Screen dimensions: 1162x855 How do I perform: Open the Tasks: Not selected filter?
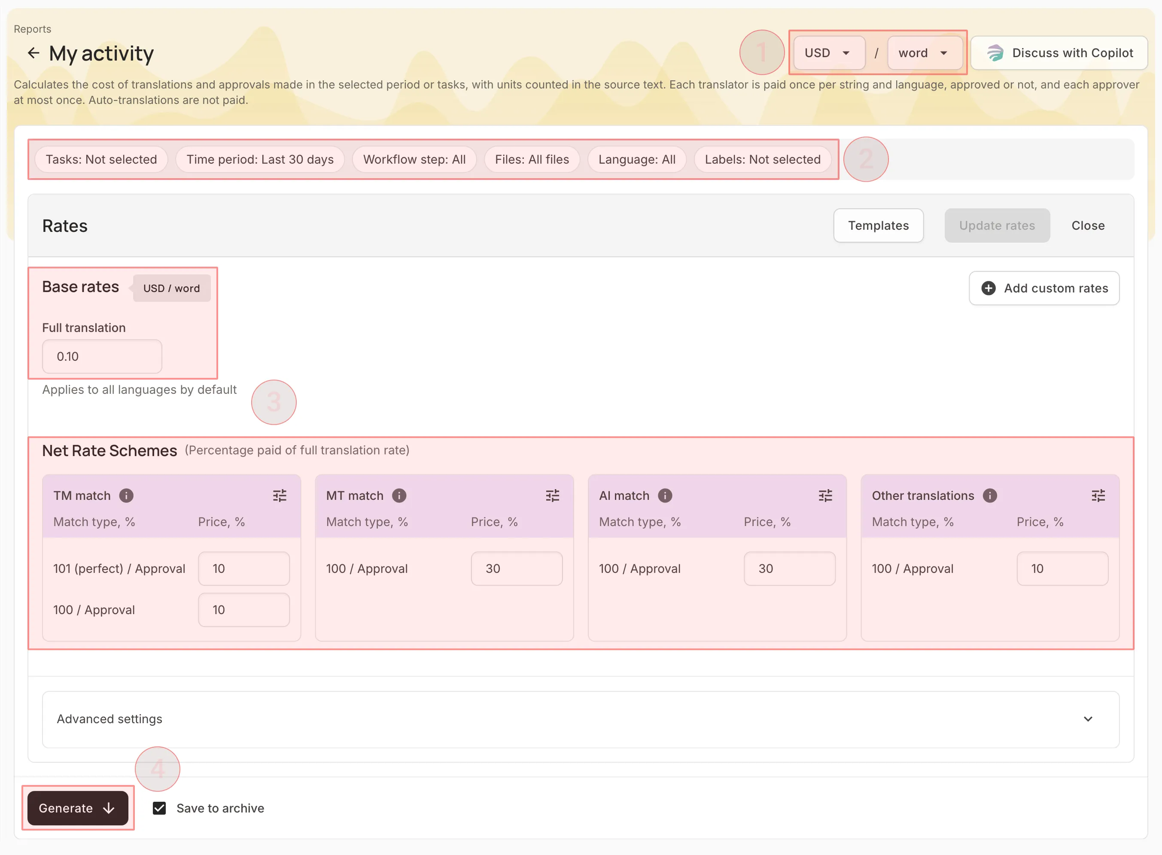tap(101, 159)
